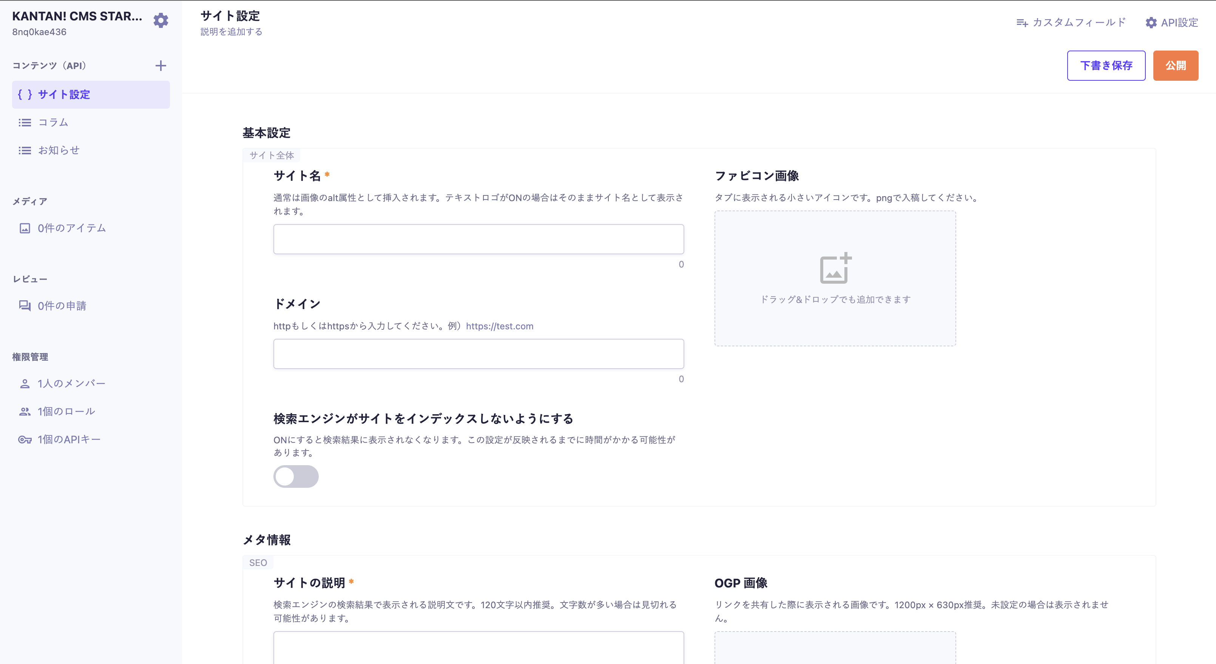Screen dimensions: 1216x664
Task: Toggle search engine no-index switch
Action: coord(296,476)
